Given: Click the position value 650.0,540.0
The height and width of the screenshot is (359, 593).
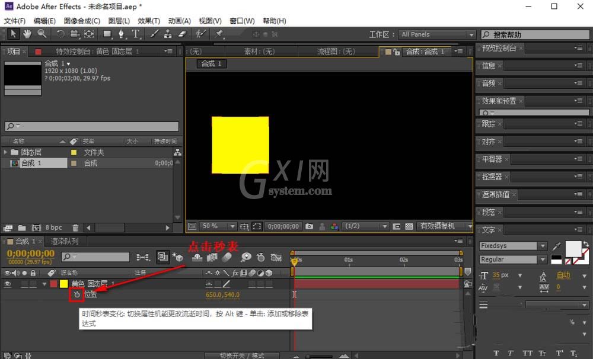Looking at the screenshot, I should click(x=222, y=295).
